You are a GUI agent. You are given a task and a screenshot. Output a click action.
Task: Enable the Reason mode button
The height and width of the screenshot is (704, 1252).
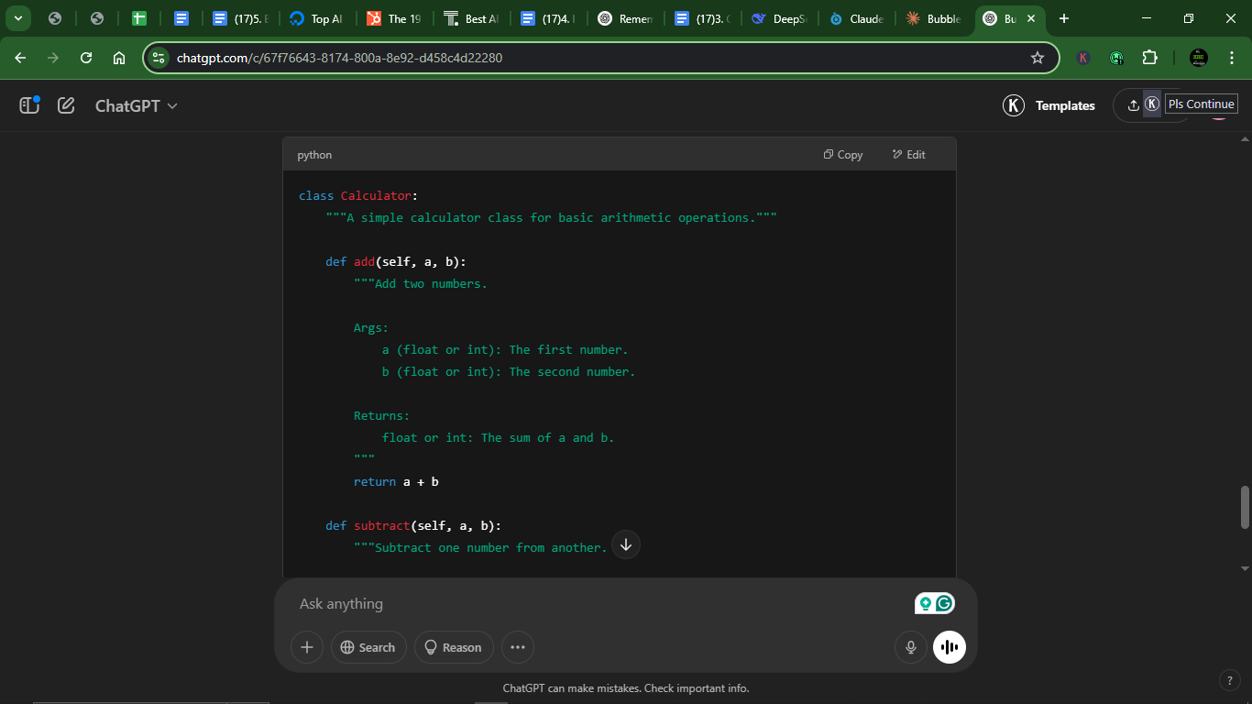[454, 647]
